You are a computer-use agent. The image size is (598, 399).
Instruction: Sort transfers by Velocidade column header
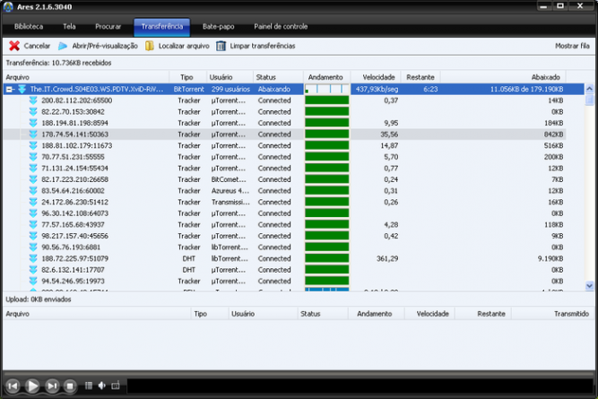click(373, 77)
